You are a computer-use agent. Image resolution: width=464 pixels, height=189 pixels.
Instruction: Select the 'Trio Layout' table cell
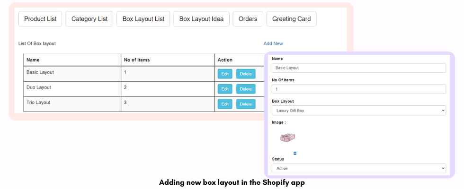tap(72, 104)
